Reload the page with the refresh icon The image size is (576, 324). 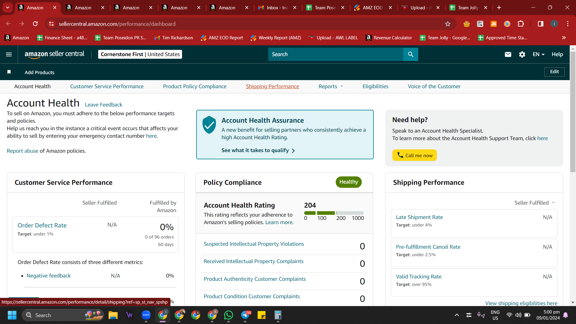click(35, 24)
